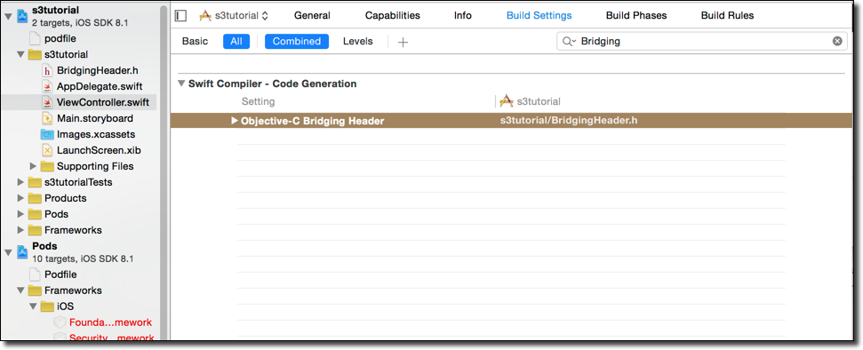
Task: Select Basic settings filter
Action: point(196,41)
